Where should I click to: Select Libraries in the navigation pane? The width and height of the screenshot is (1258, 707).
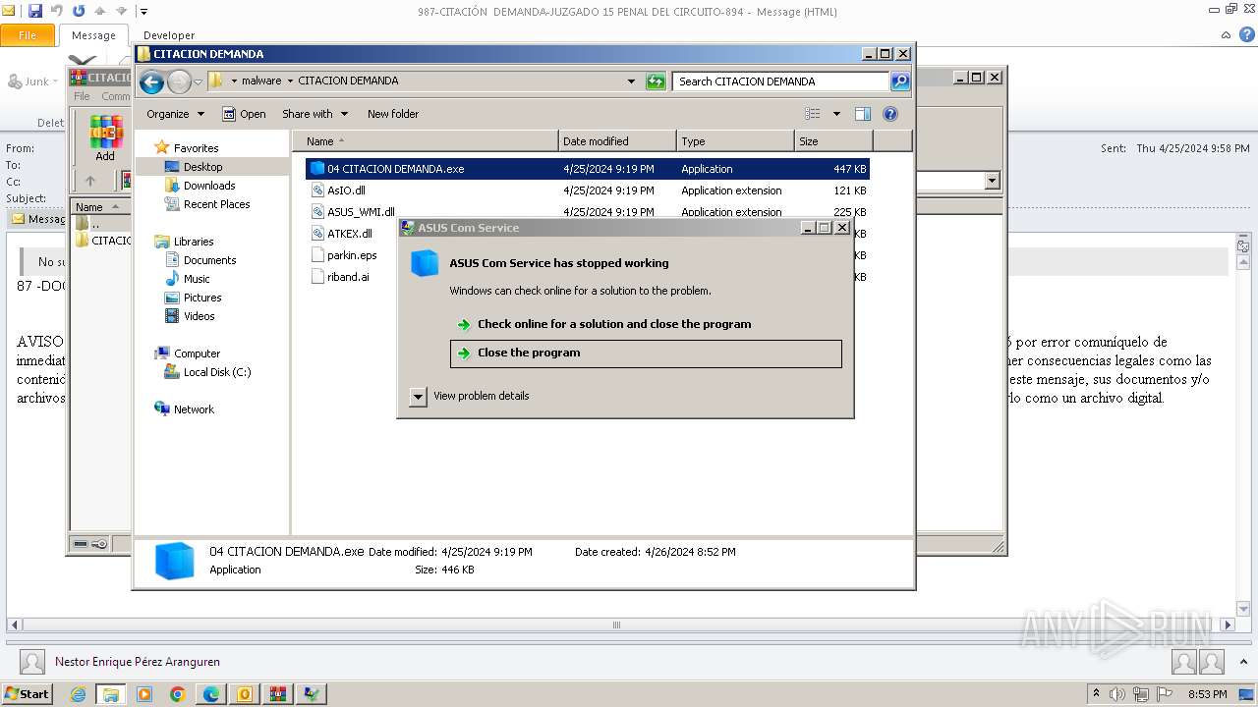194,242
